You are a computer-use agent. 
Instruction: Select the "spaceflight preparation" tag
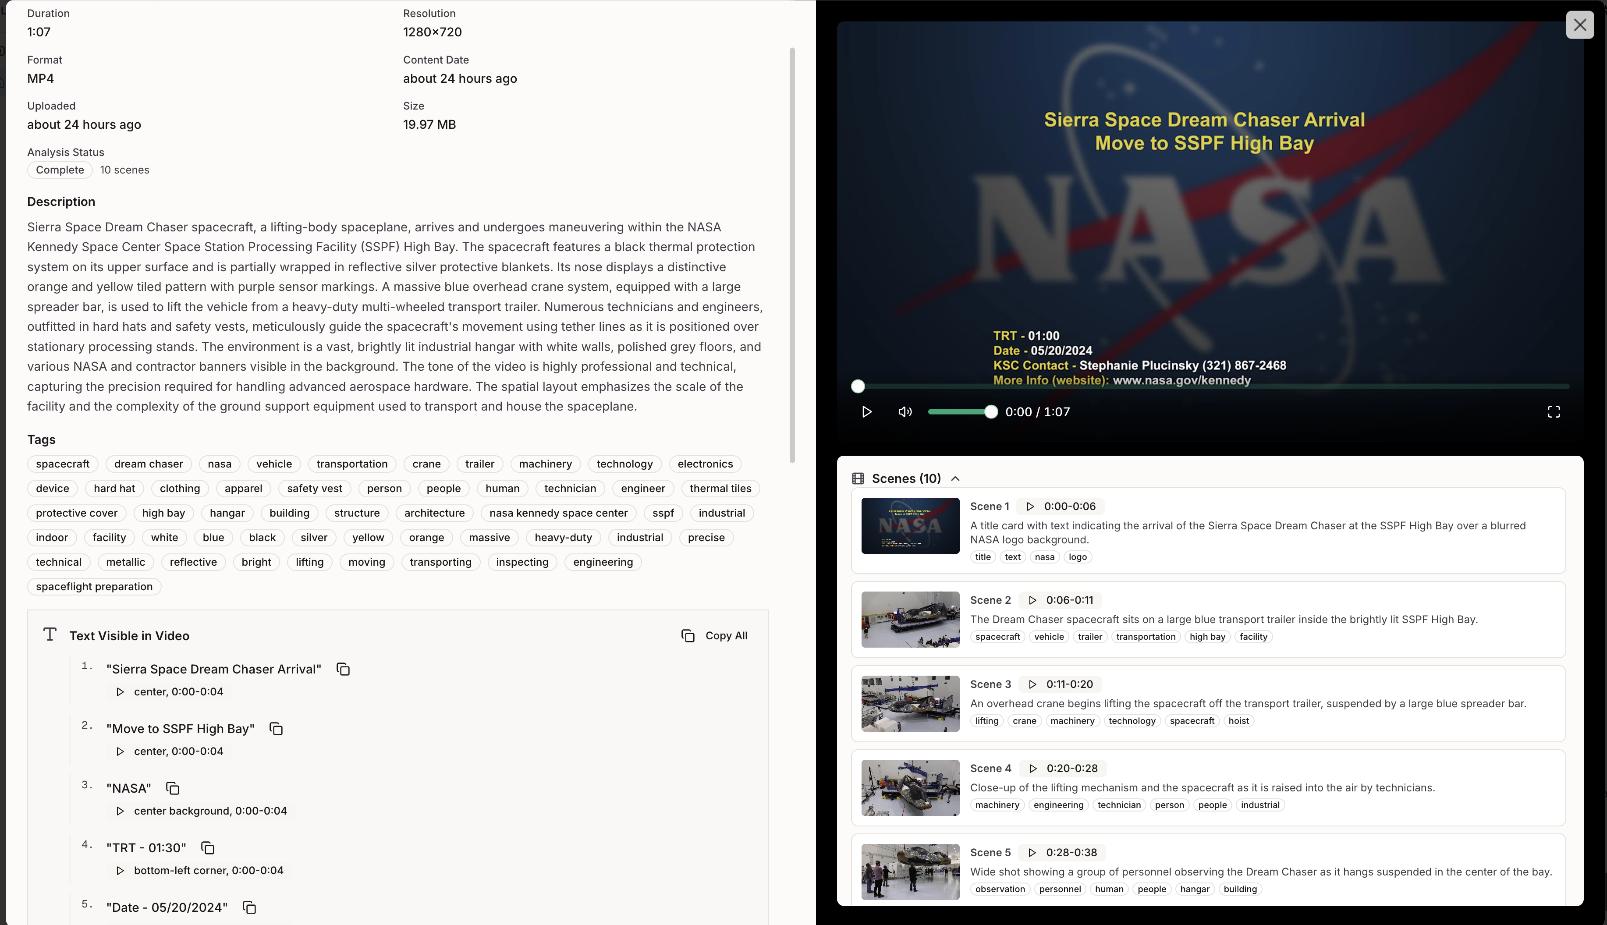[x=93, y=586]
